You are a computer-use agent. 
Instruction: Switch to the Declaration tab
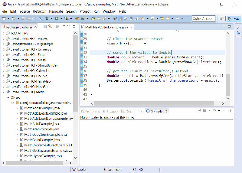[132, 111]
